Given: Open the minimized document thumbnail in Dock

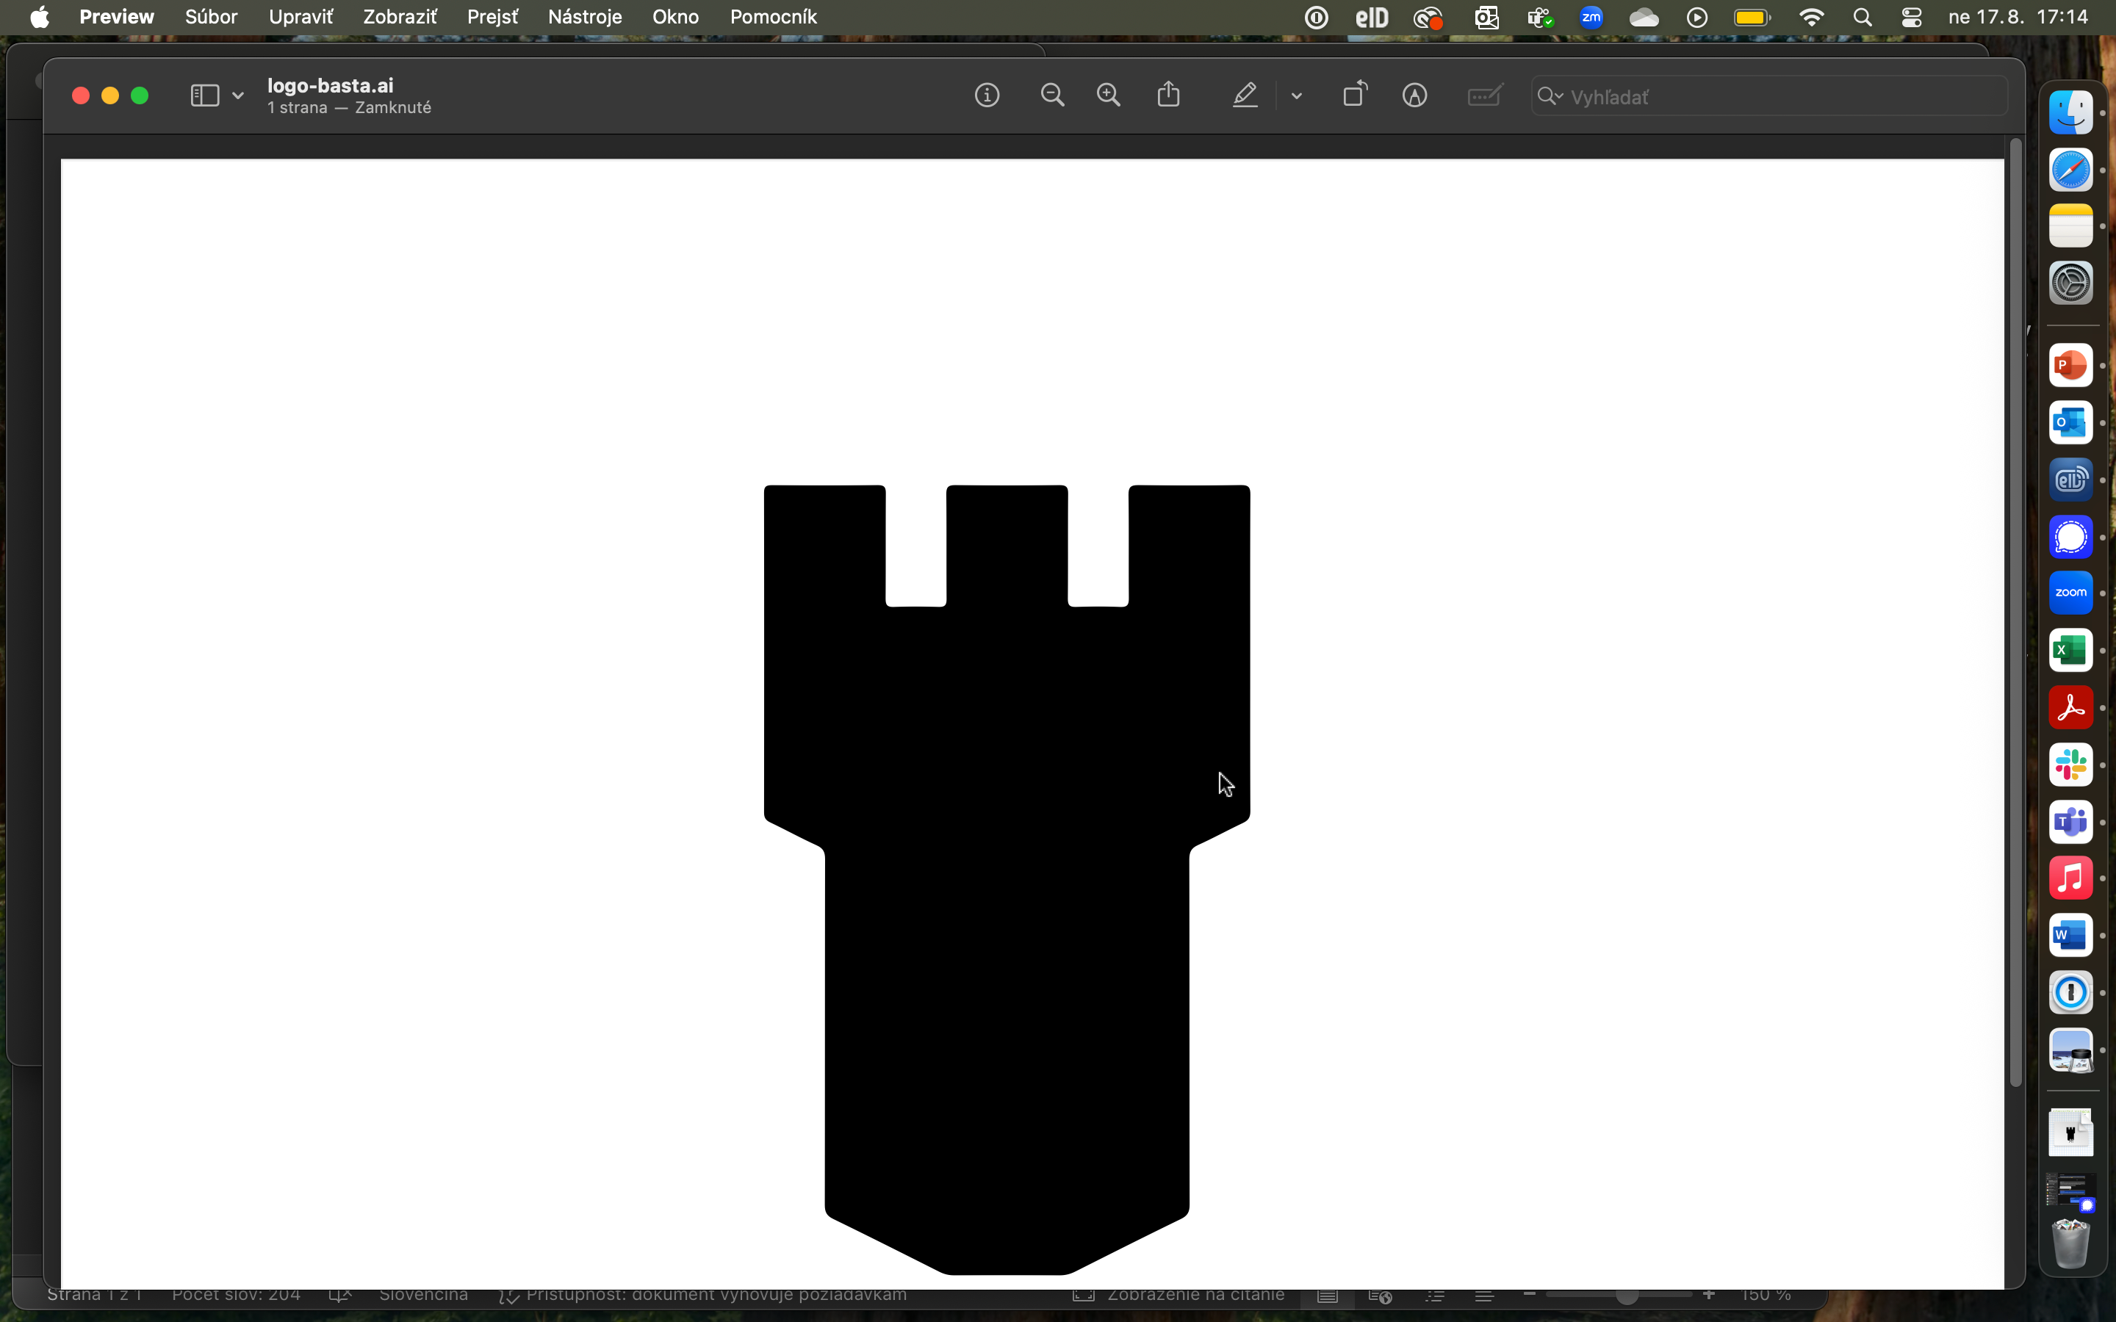Looking at the screenshot, I should point(2070,1131).
